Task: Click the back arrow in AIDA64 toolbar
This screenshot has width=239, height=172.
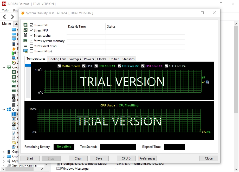Action: pyautogui.click(x=5, y=17)
